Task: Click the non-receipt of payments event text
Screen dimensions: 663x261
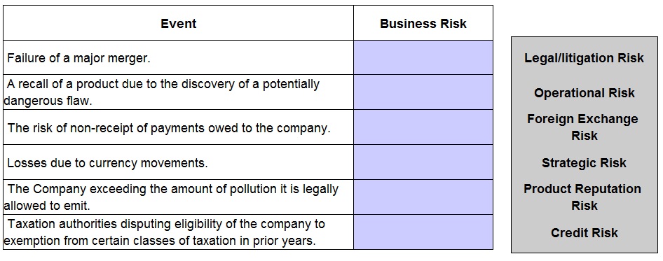Action: point(169,128)
